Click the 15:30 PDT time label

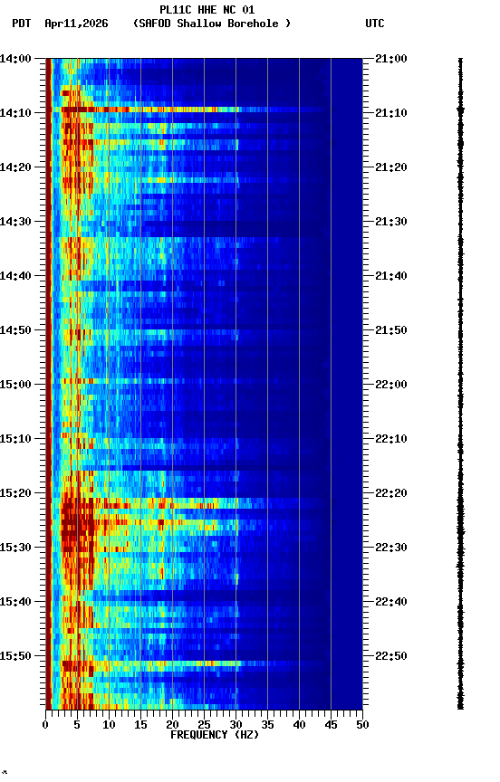[15, 548]
